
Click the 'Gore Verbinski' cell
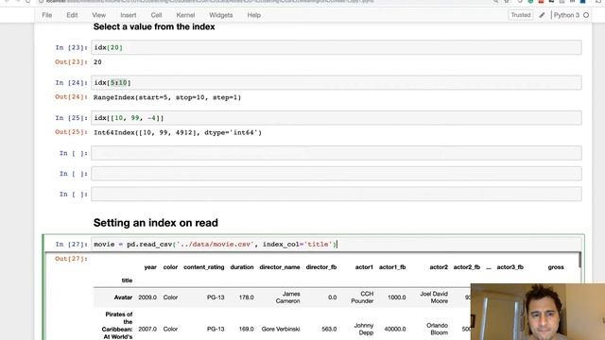click(281, 330)
